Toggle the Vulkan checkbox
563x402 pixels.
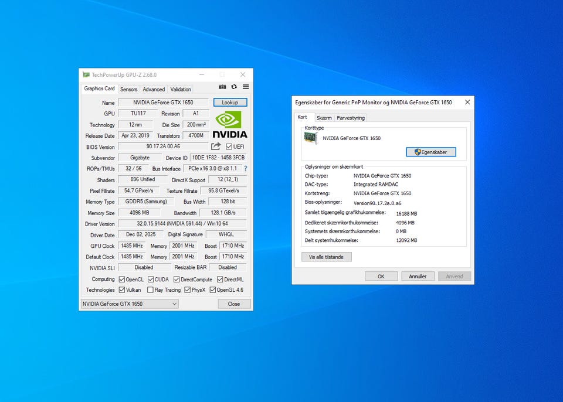[122, 290]
